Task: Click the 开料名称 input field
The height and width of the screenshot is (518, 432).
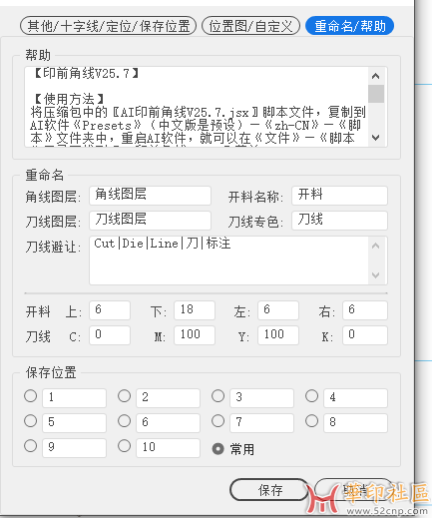Action: point(339,196)
